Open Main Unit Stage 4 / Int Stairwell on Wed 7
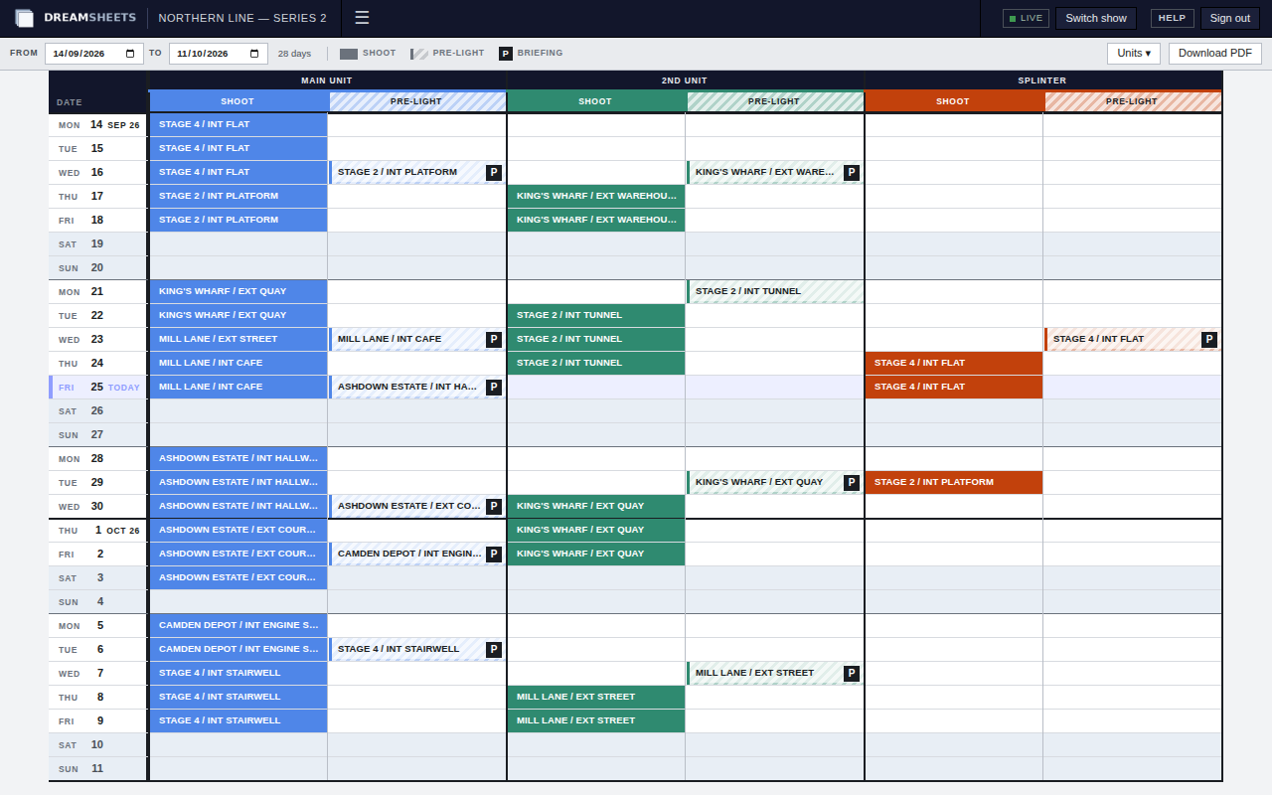Screen dimensions: 1272x795 click(238, 674)
